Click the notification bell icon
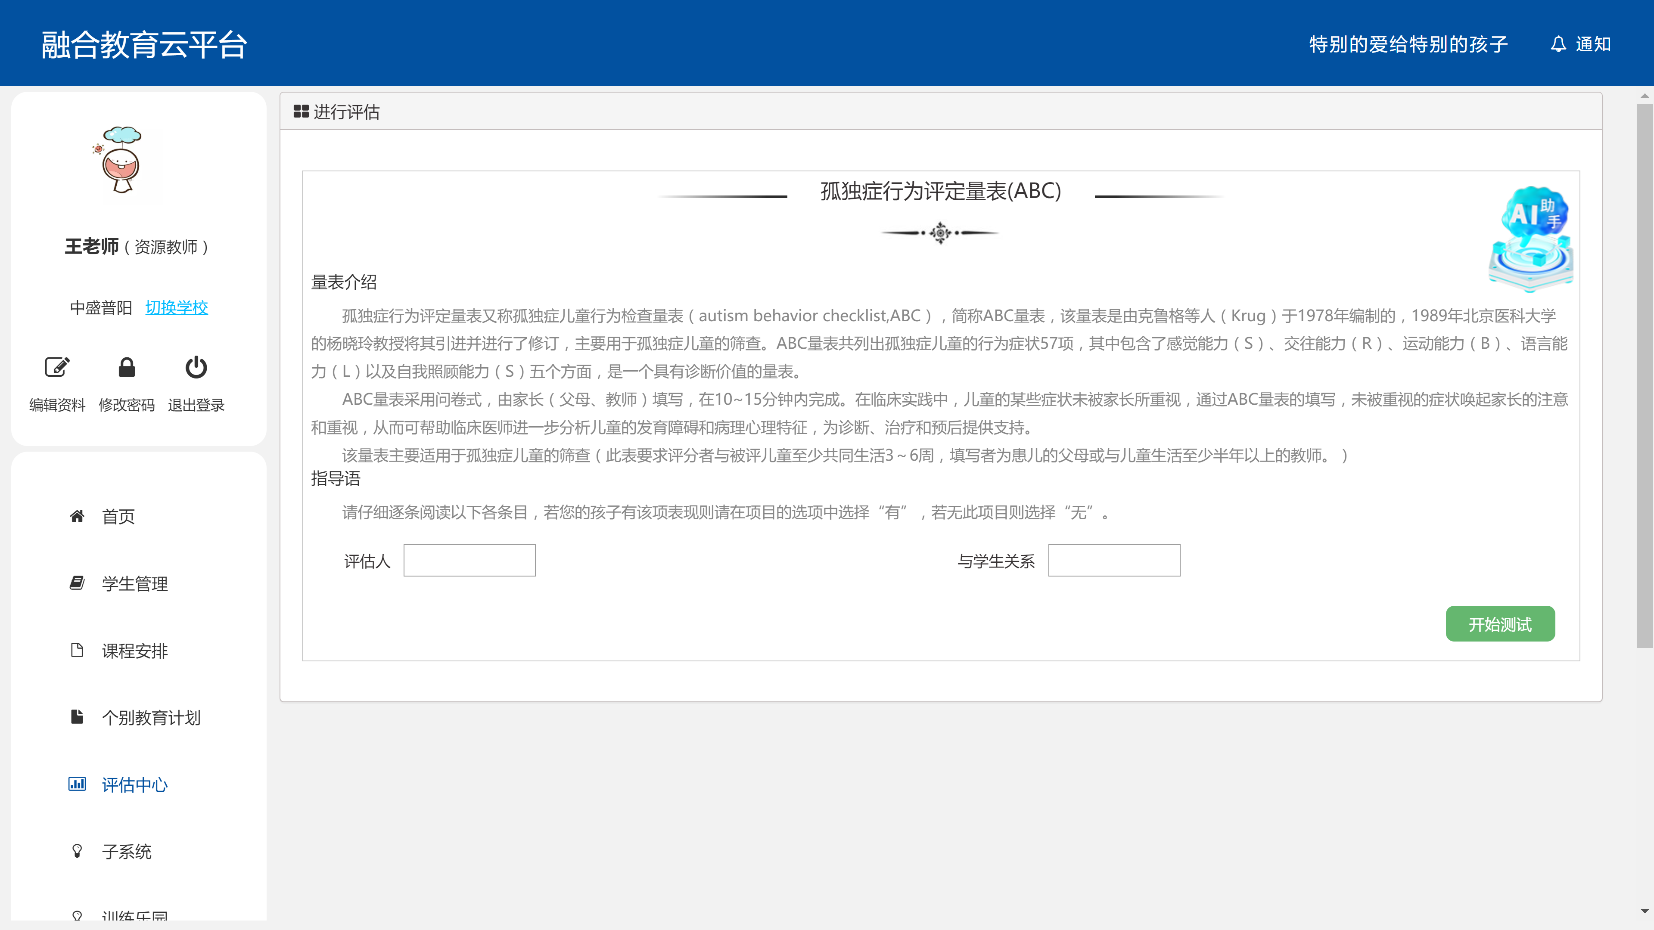1654x930 pixels. [1558, 44]
